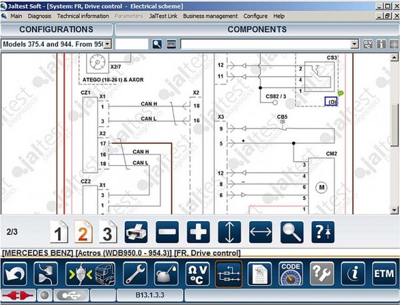
Task: Open the ETM button
Action: pyautogui.click(x=384, y=274)
